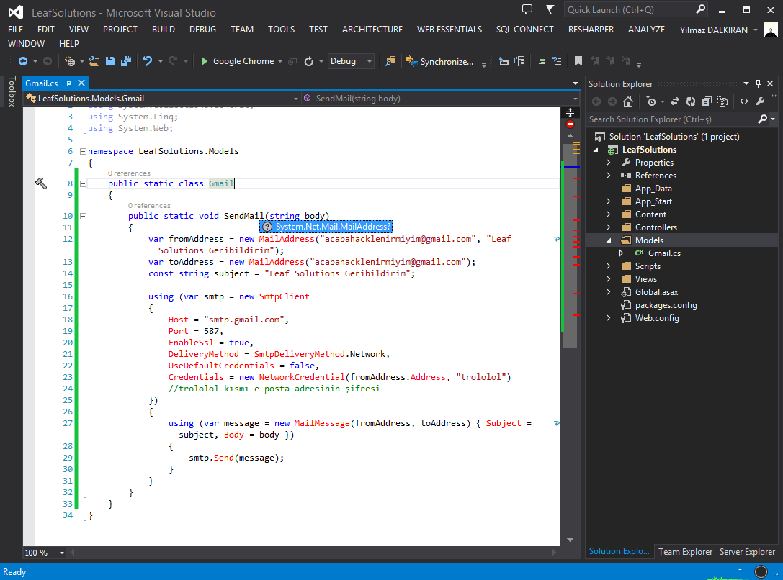
Task: Undo the last edit
Action: tap(148, 61)
